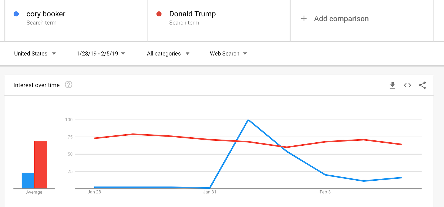The height and width of the screenshot is (207, 444).
Task: Open the United States region dropdown
Action: (35, 54)
